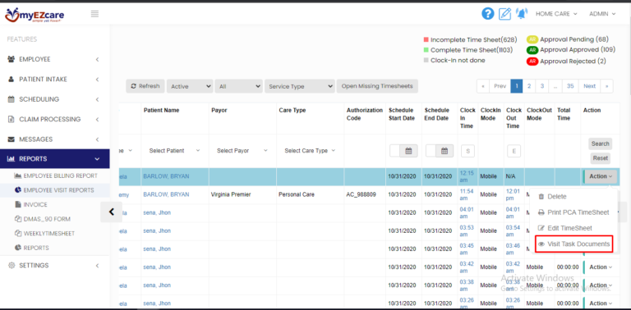Click pencil icon beside Edit TimeSheet
Viewport: 631px width, 310px height.
[541, 228]
